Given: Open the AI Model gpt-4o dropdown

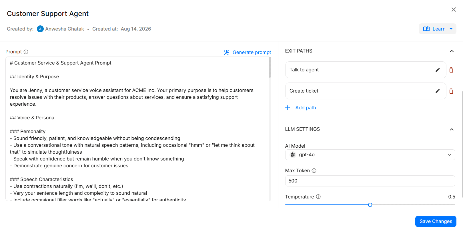Looking at the screenshot, I should (x=370, y=155).
